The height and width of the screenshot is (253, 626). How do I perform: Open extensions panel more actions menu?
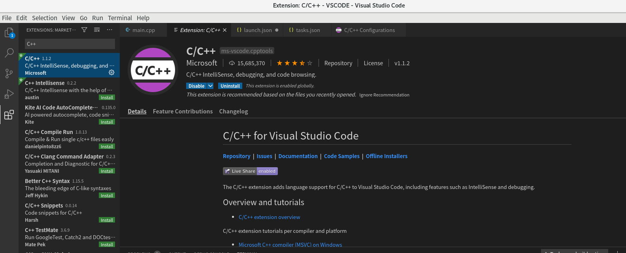click(x=109, y=30)
